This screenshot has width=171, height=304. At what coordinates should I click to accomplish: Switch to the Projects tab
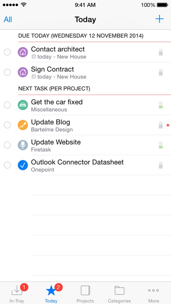[85, 293]
